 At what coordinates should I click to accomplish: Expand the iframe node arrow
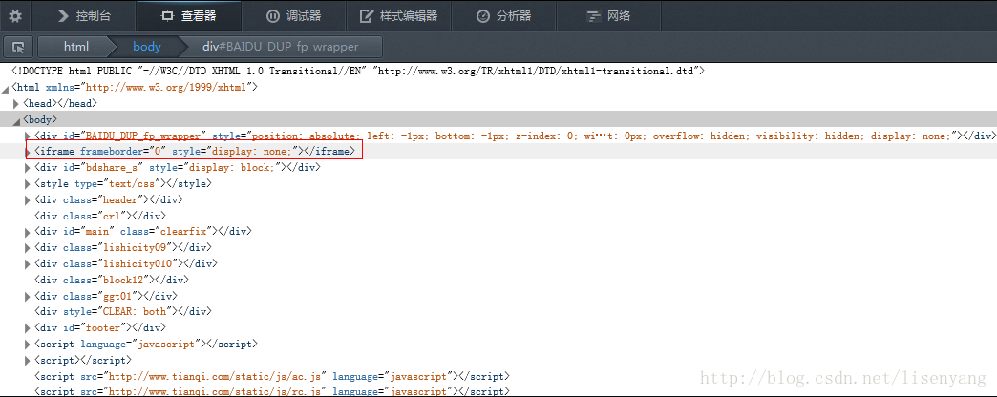(x=28, y=151)
